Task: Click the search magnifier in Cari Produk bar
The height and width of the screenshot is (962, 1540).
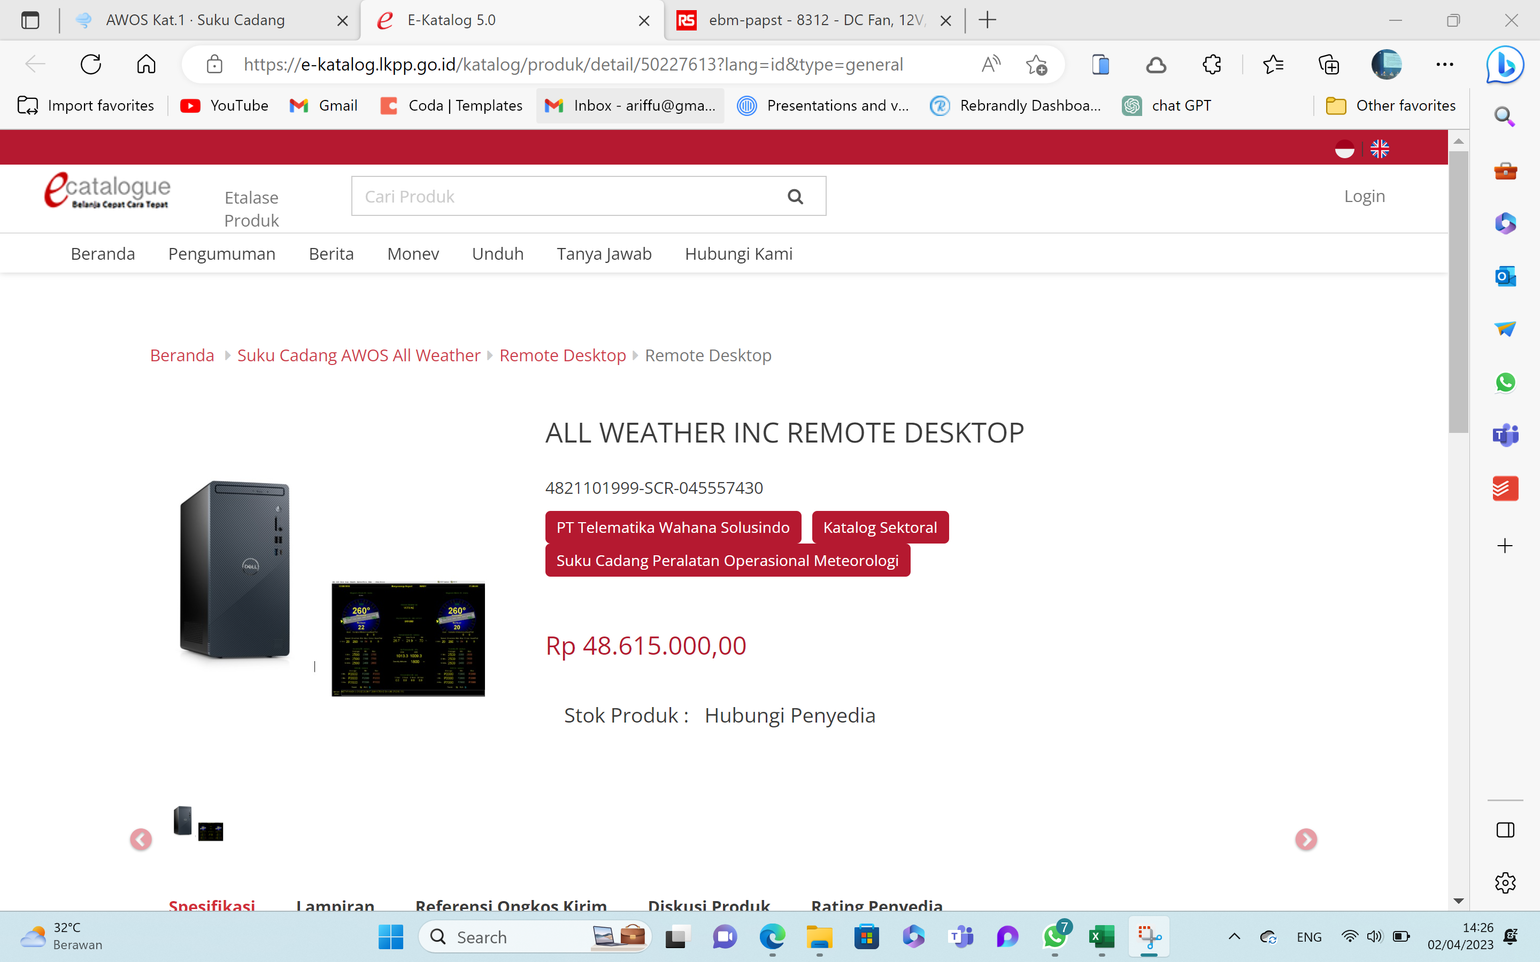Action: pyautogui.click(x=796, y=196)
